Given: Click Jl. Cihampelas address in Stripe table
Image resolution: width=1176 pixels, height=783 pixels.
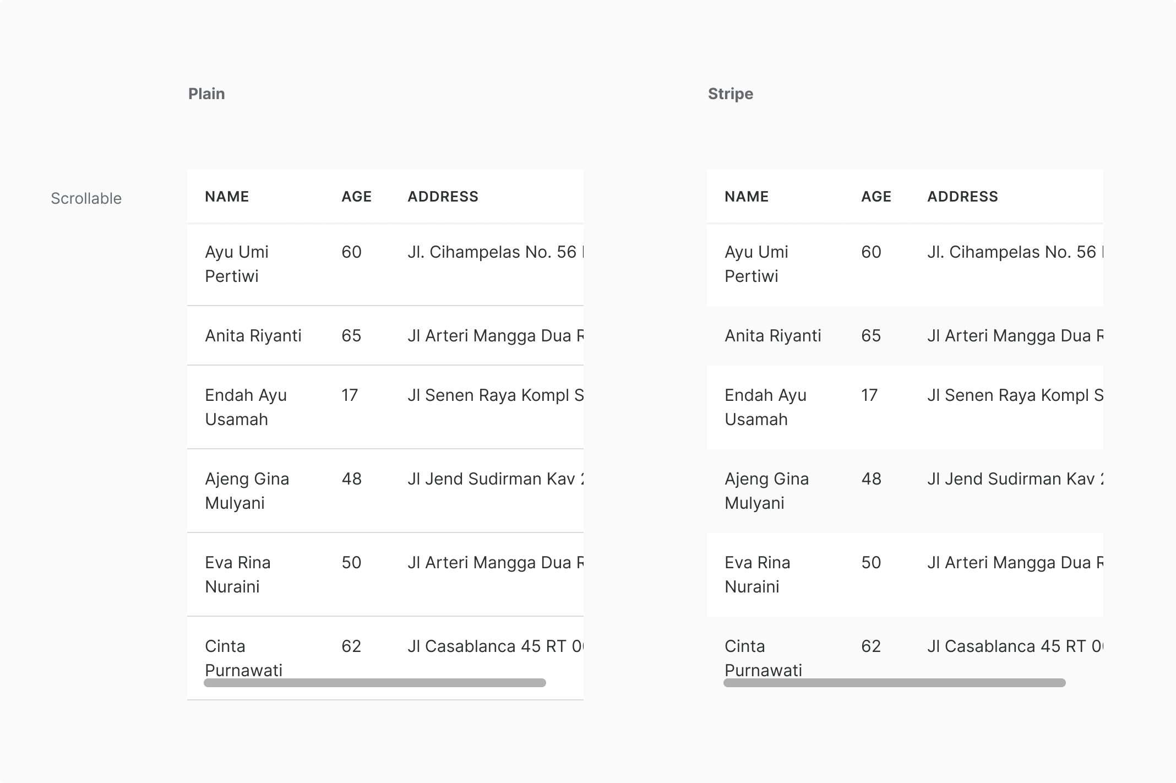Looking at the screenshot, I should 1015,252.
